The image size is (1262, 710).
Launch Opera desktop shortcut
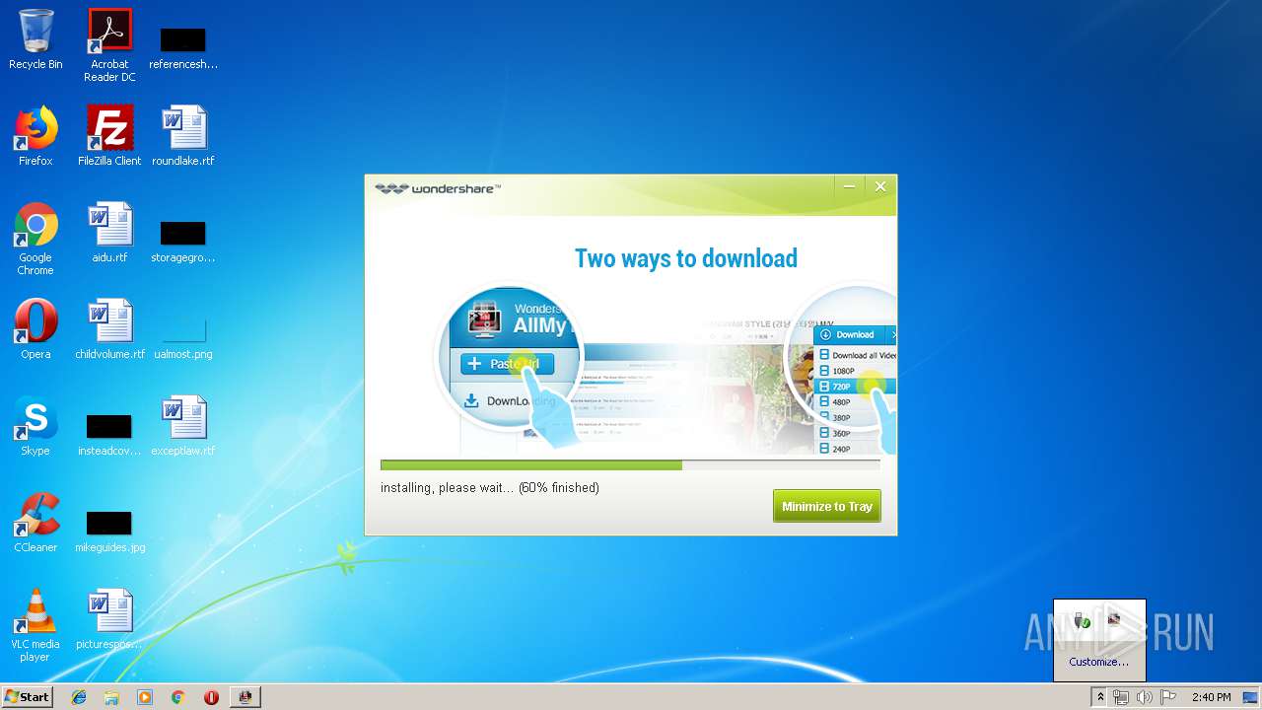pyautogui.click(x=35, y=329)
